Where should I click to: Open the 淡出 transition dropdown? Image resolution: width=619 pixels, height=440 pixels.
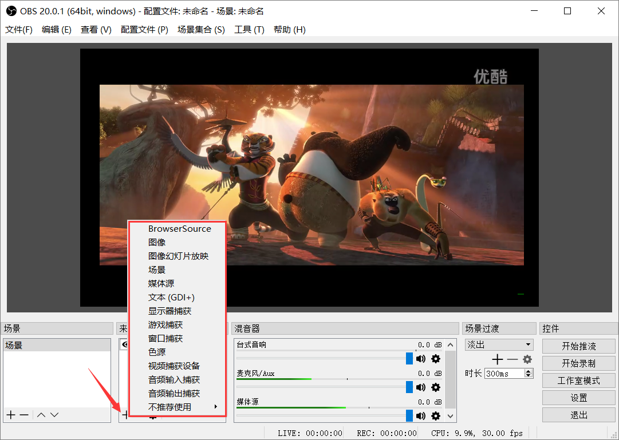tap(499, 344)
